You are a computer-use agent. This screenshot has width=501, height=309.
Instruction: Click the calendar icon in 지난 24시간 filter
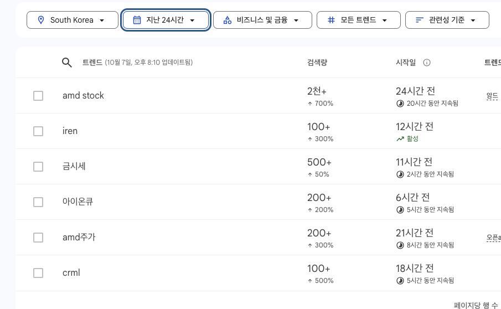coord(137,20)
